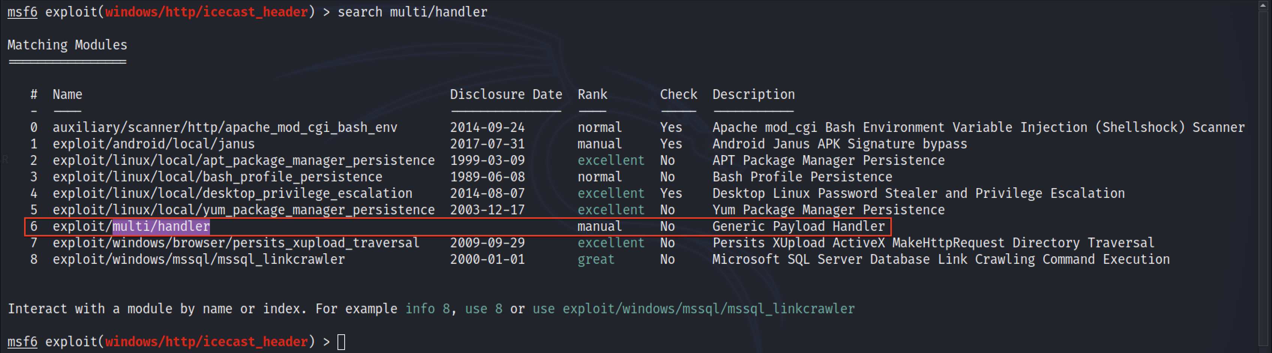The image size is (1272, 353).
Task: Select exploit/windows/mssql/mssql_linkcrawler in table row 8
Action: coord(198,259)
